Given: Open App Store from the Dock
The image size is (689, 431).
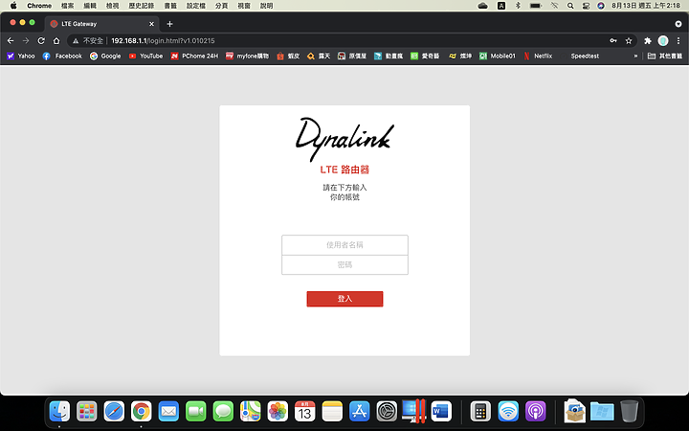Looking at the screenshot, I should point(360,412).
